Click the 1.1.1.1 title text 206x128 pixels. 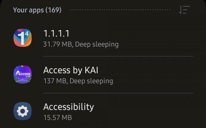point(56,33)
